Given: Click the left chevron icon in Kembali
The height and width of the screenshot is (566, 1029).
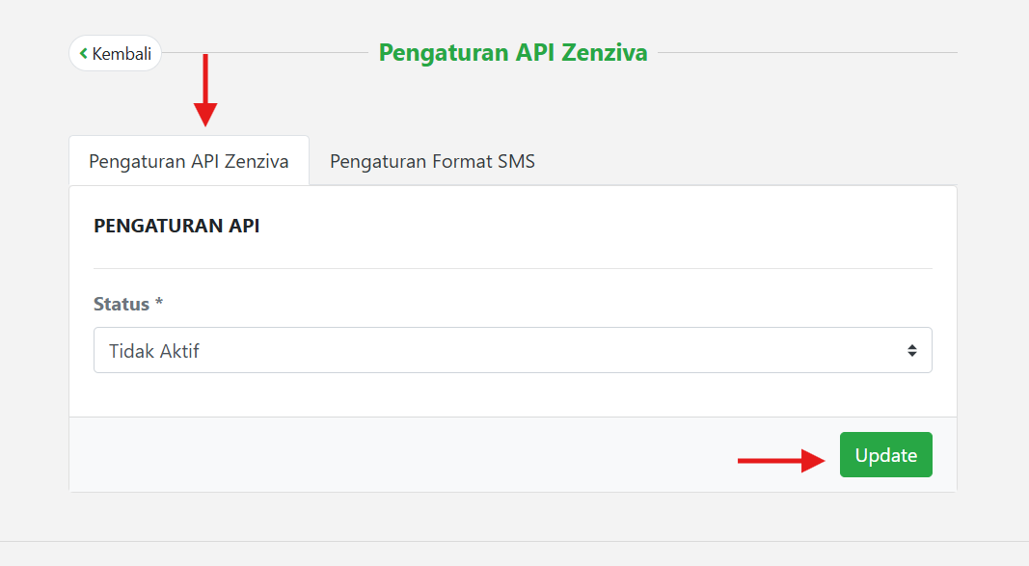Looking at the screenshot, I should click(x=84, y=53).
